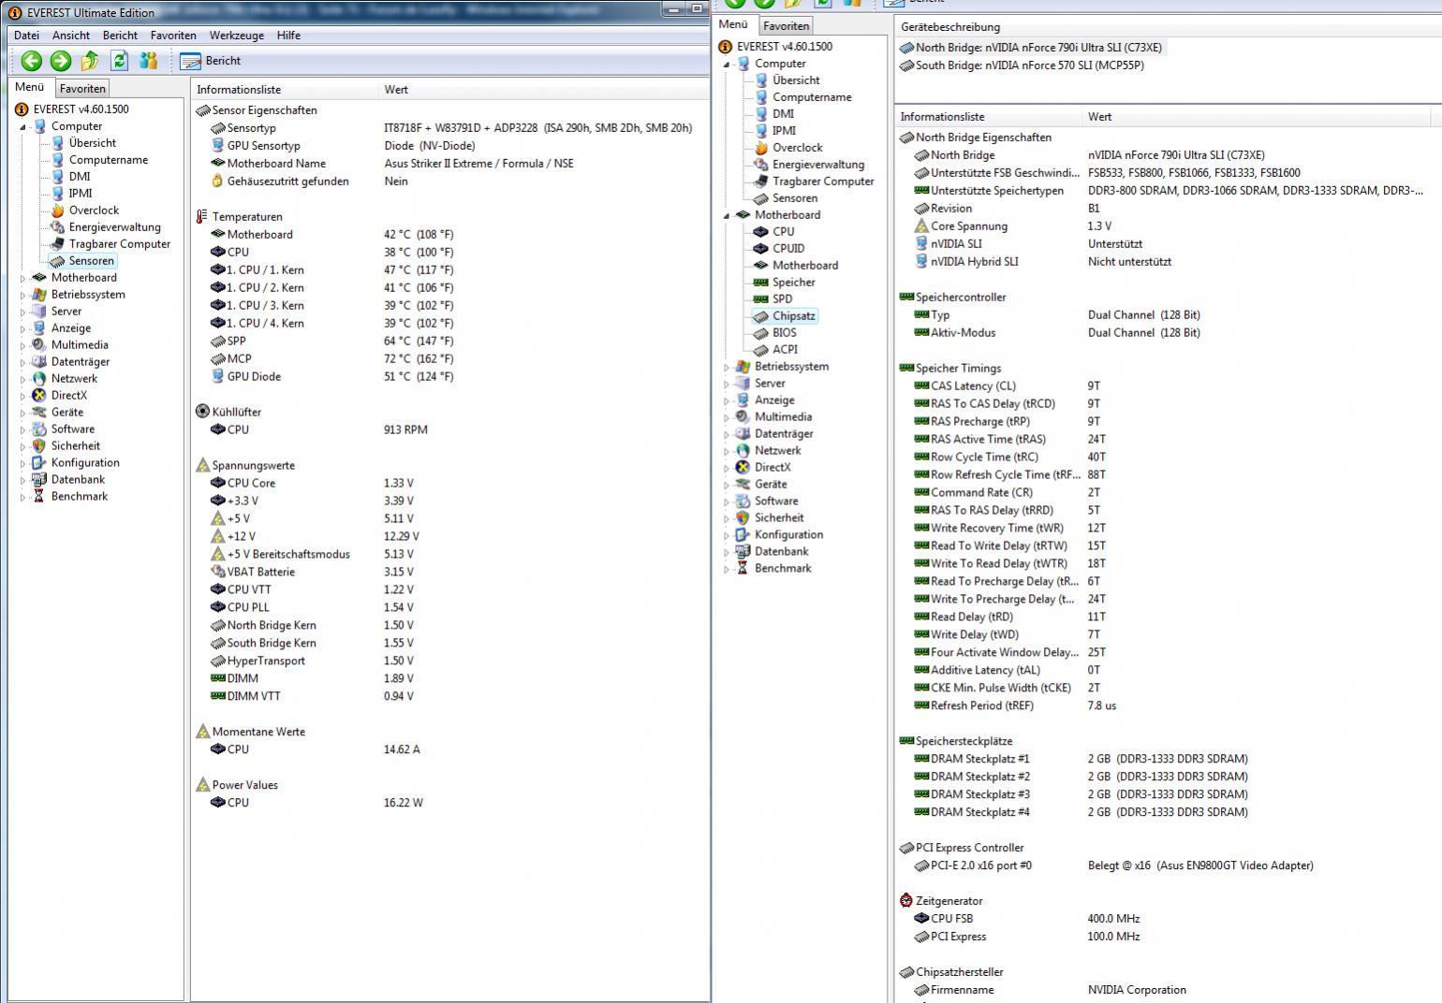The image size is (1442, 1003).
Task: Open the Bericht menu in menu bar
Action: pyautogui.click(x=120, y=35)
